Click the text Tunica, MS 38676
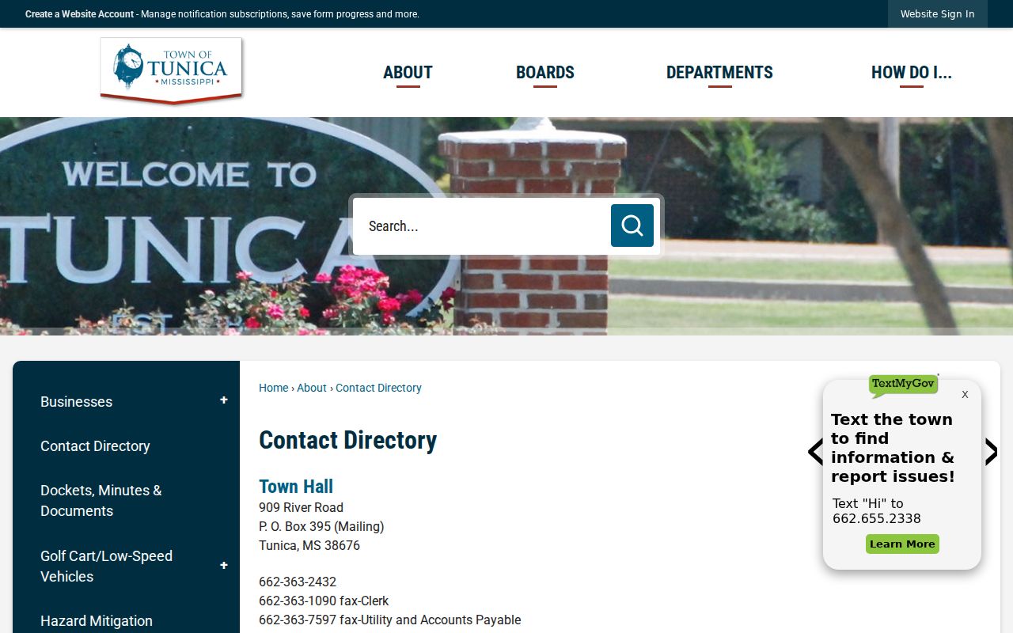The image size is (1013, 633). [x=309, y=545]
